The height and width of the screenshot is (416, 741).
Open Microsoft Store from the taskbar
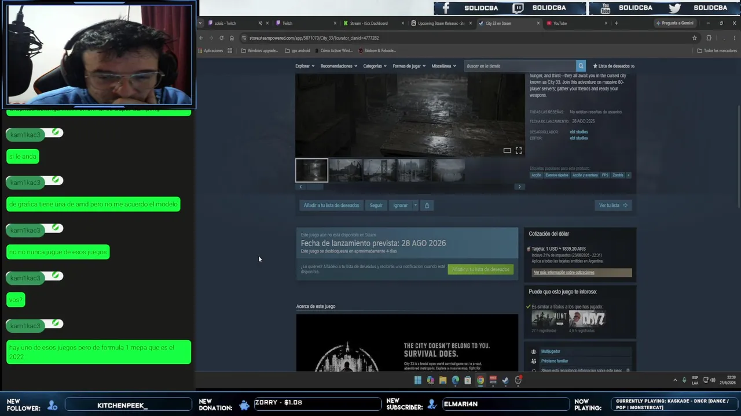pos(468,380)
